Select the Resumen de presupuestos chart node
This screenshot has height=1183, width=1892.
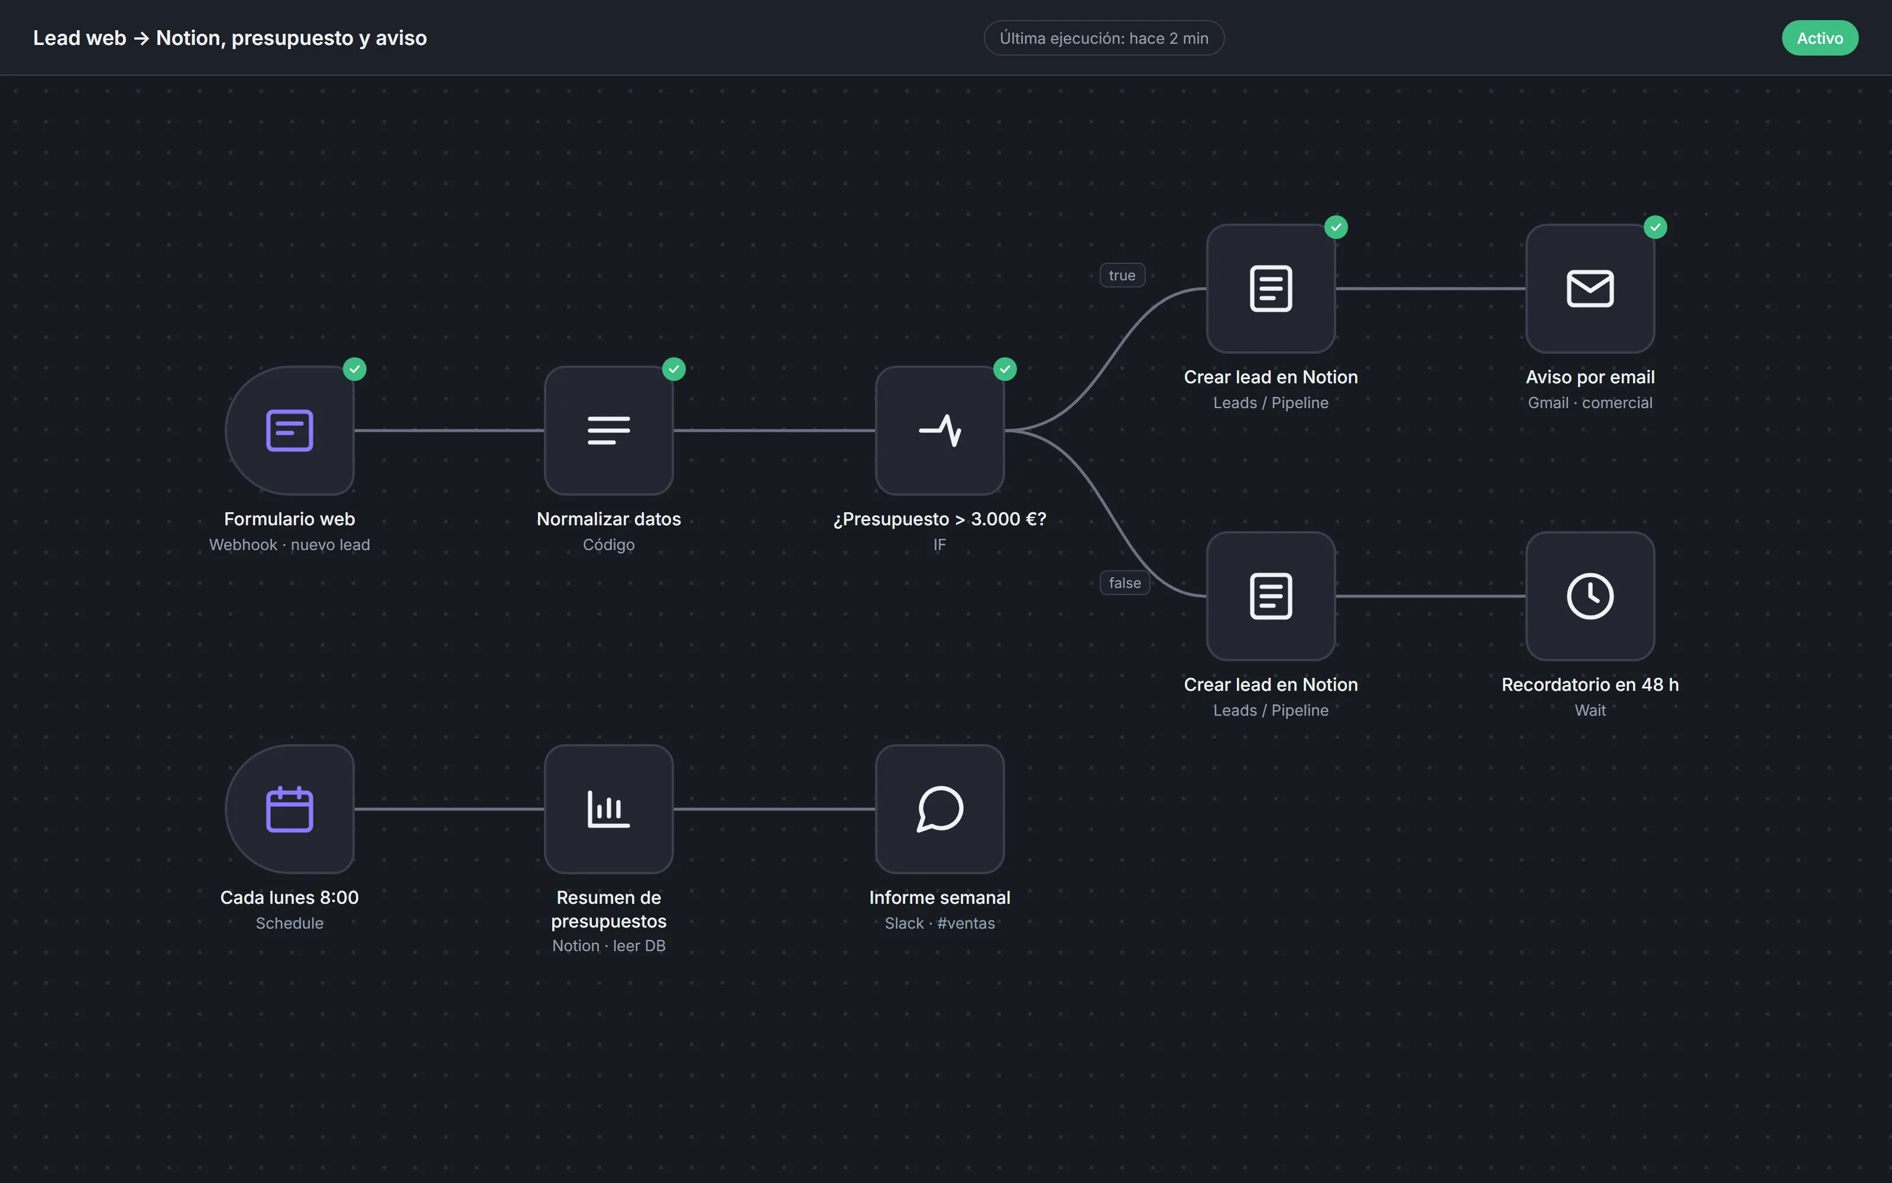[608, 809]
